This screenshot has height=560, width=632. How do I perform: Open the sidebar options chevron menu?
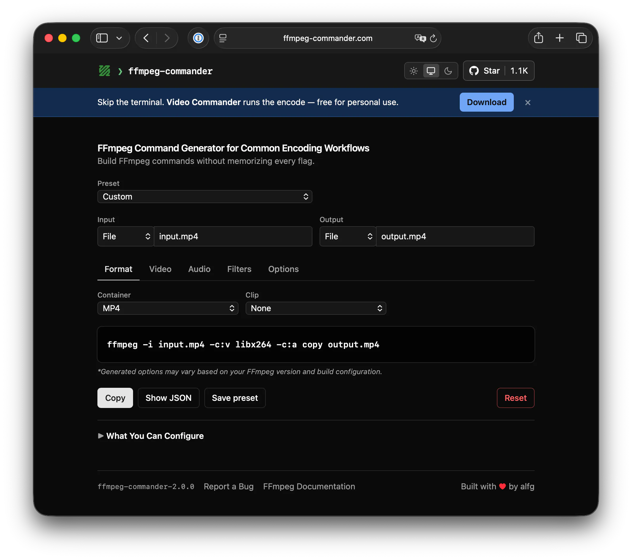coord(119,38)
